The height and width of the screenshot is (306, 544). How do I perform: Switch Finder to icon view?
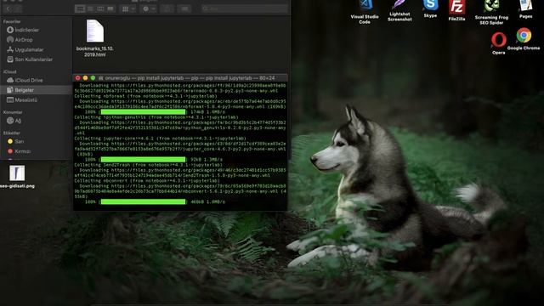80,8
